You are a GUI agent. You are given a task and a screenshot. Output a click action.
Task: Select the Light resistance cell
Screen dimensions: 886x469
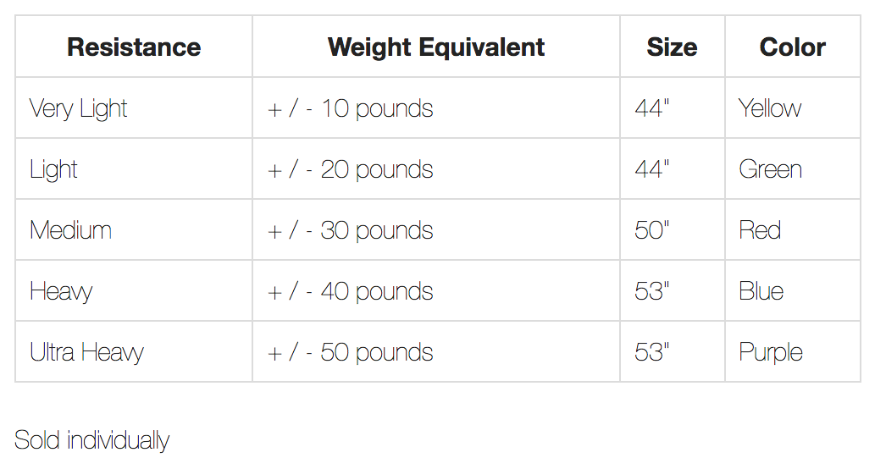pos(53,169)
